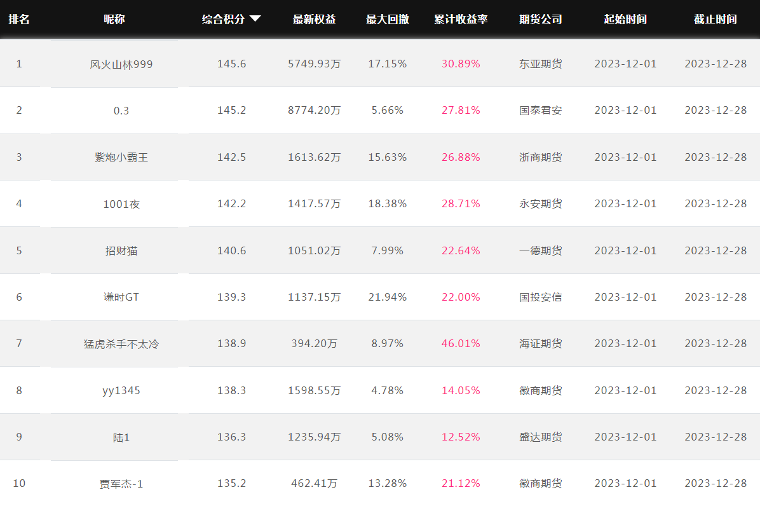Sort by 综合积分 using the down arrow
The width and height of the screenshot is (760, 506).
click(255, 19)
